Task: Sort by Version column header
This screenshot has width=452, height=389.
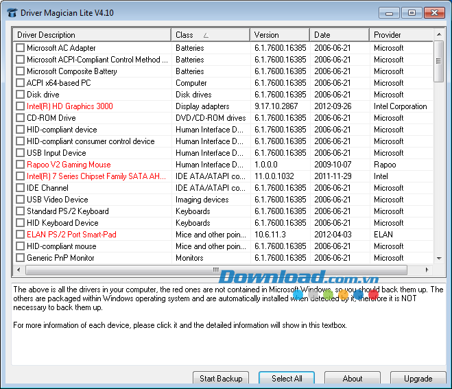Action: click(x=281, y=35)
